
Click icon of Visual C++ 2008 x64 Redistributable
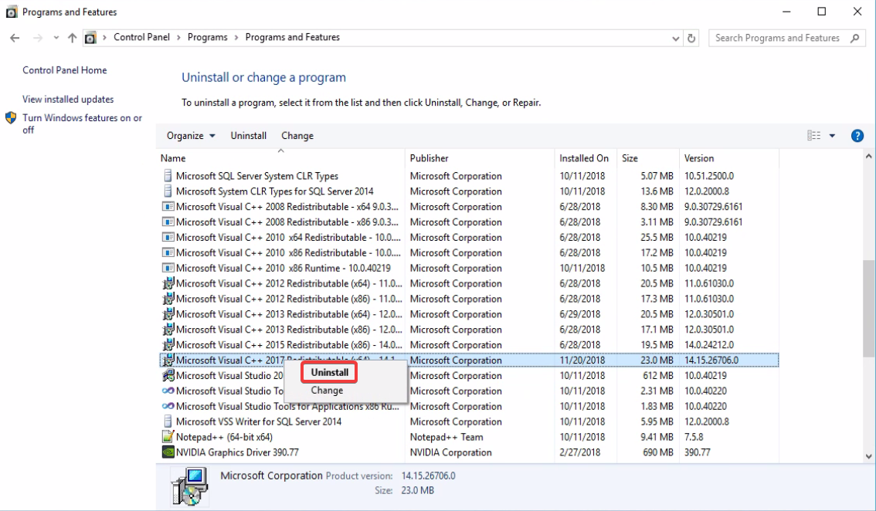coord(168,206)
